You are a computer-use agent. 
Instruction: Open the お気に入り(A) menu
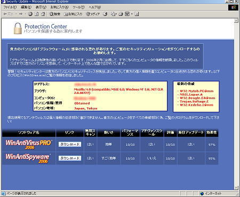click(x=59, y=7)
